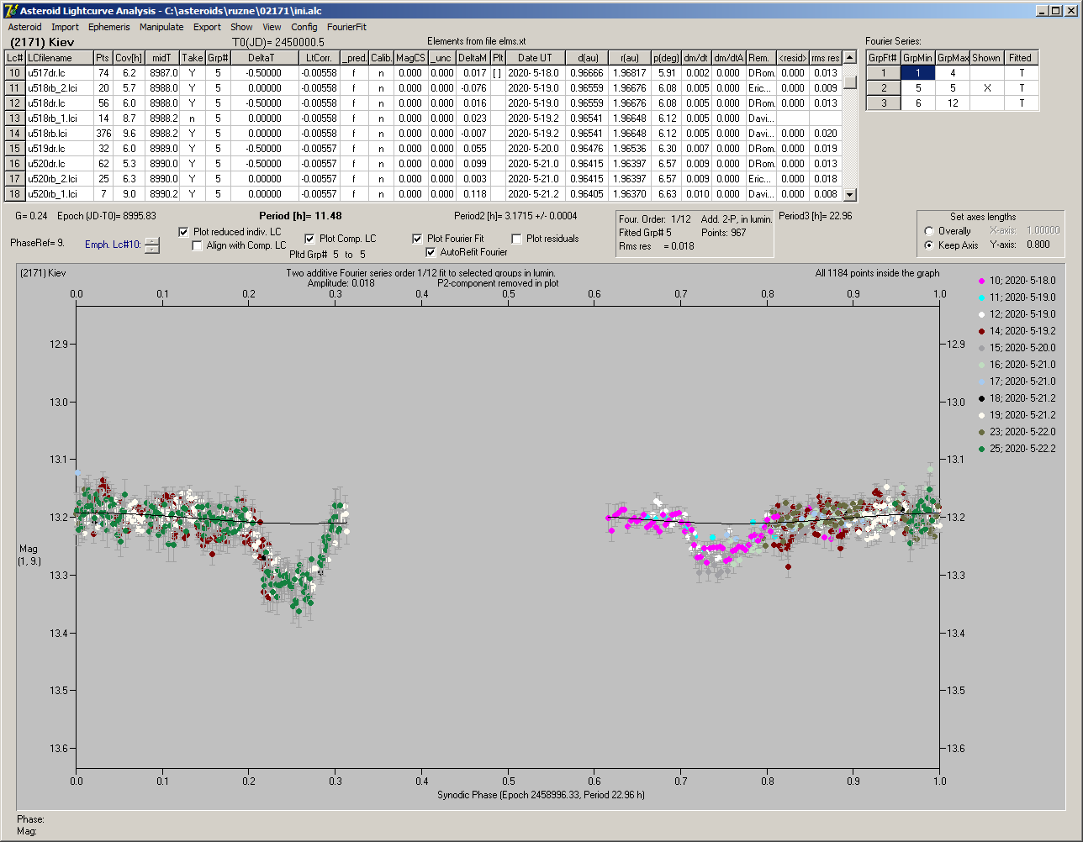Click the table scrollbar up arrow
Screen dimensions: 1083x842
pos(850,57)
